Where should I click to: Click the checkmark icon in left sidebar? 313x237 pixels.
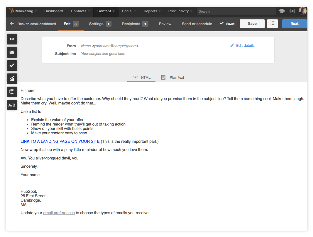(x=12, y=66)
